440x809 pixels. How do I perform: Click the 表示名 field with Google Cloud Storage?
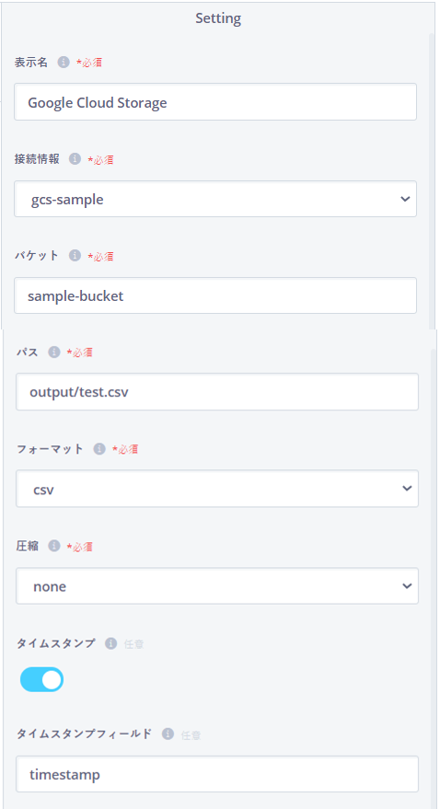(x=215, y=101)
